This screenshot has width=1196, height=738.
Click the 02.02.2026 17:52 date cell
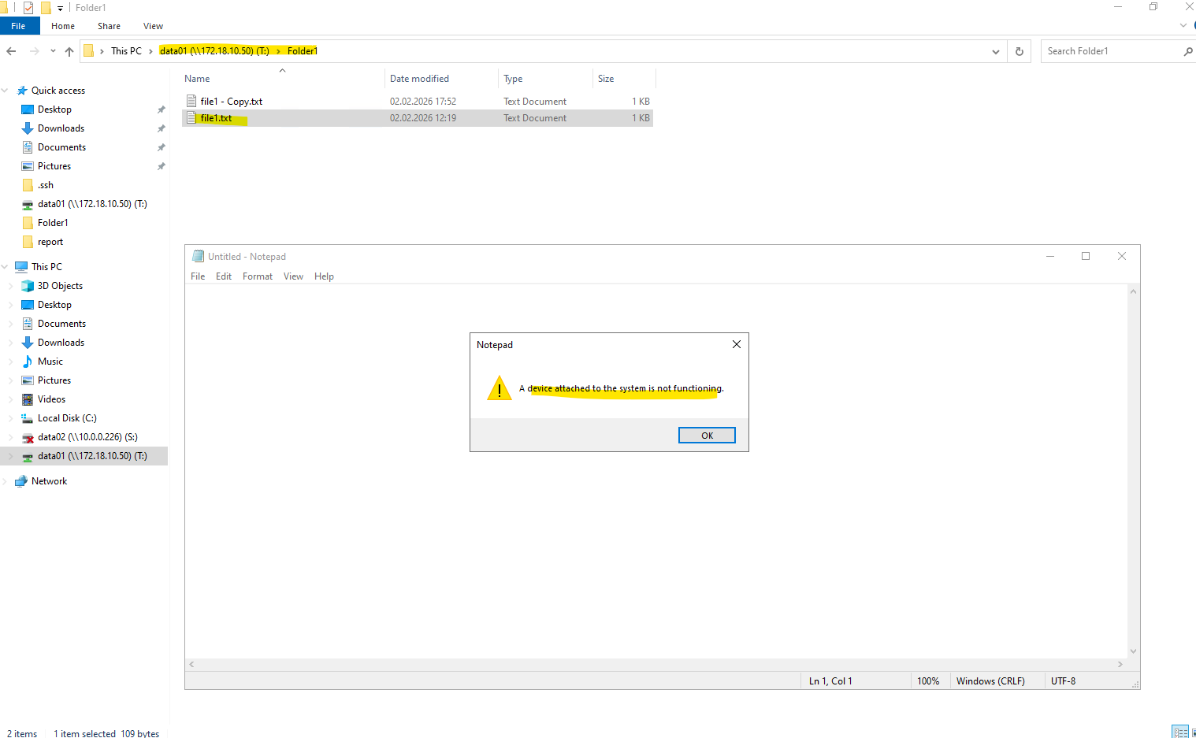click(x=423, y=102)
